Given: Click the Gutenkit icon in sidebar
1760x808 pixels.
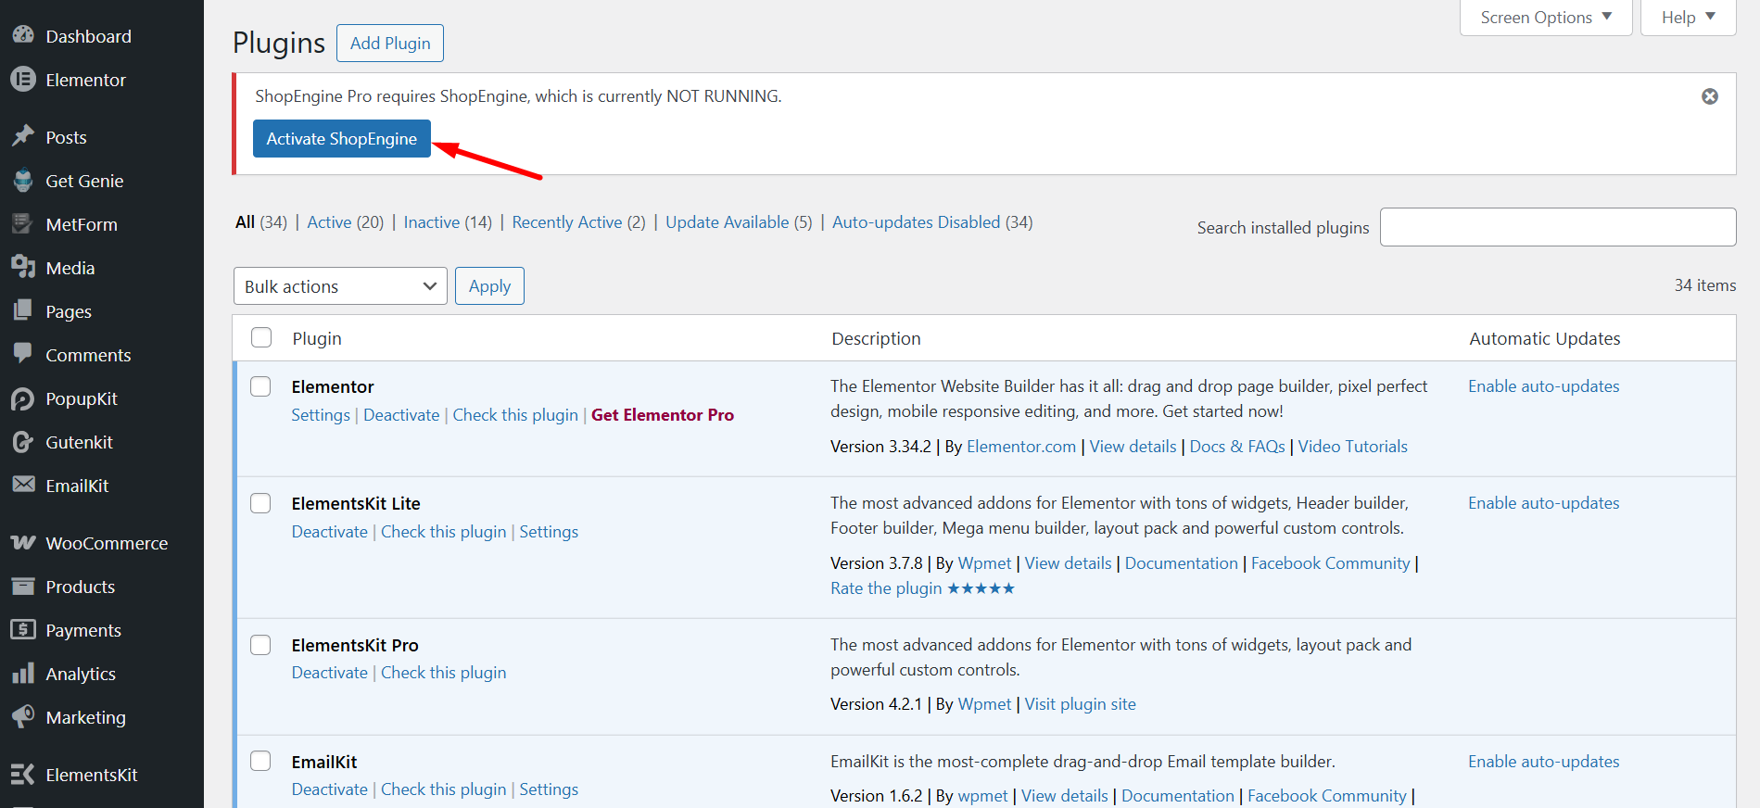Looking at the screenshot, I should point(23,442).
